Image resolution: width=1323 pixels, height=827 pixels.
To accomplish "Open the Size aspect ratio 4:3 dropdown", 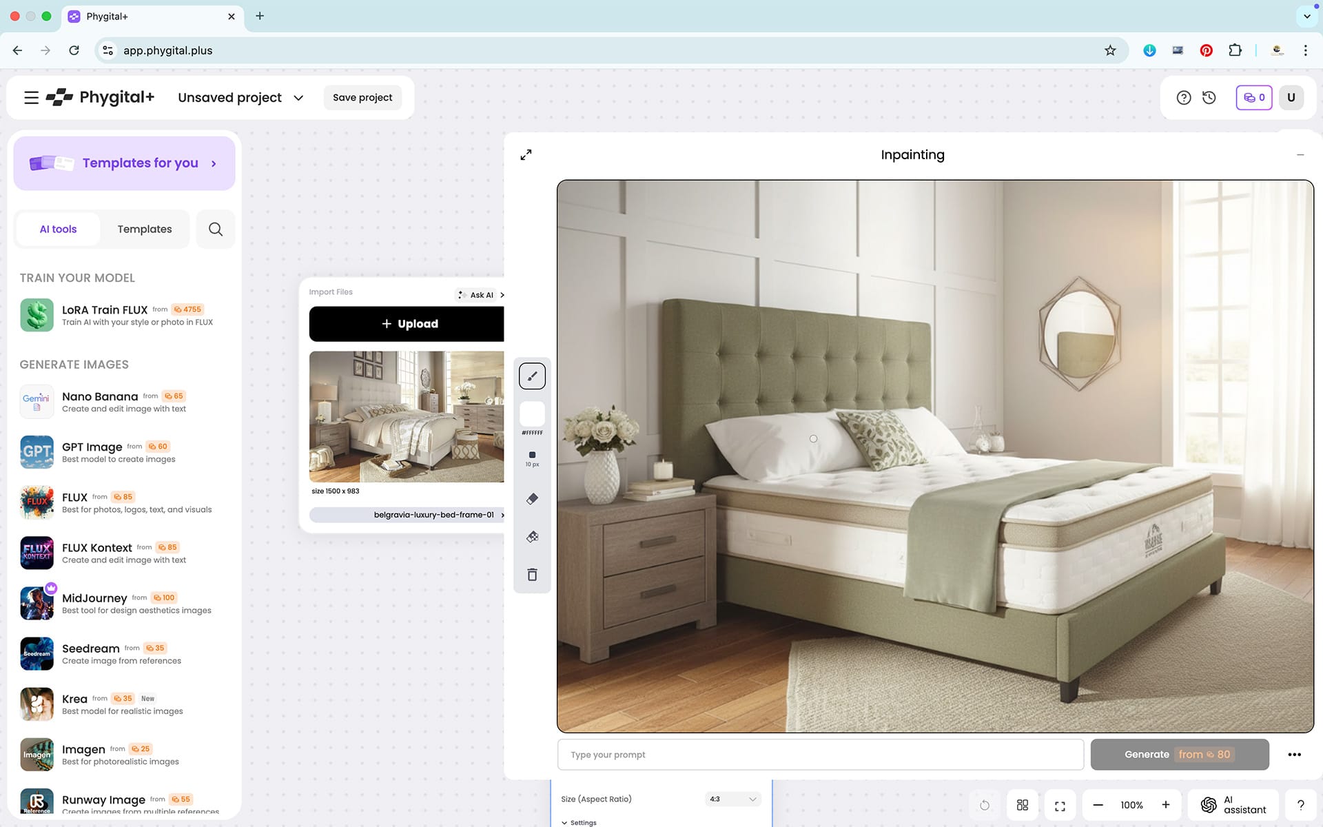I will 733,799.
